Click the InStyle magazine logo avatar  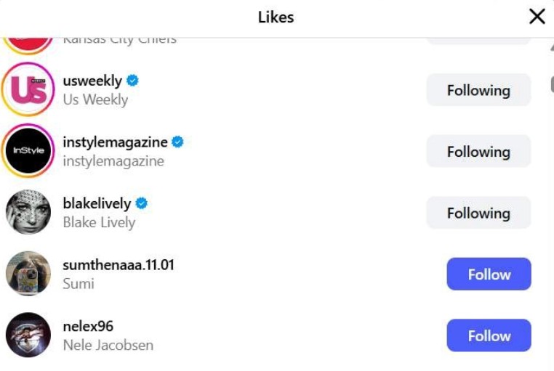coord(28,151)
